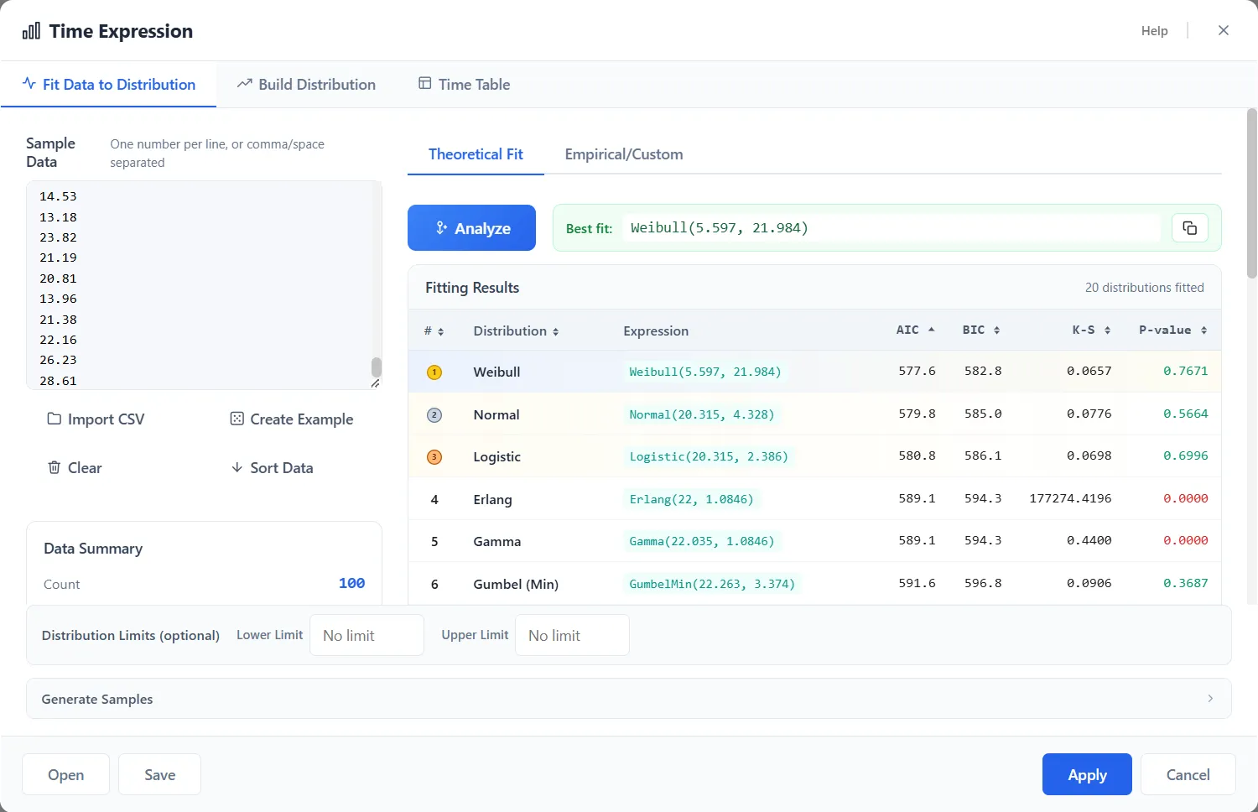Screen dimensions: 1258x812
Task: Import CSV sample data
Action: [96, 419]
